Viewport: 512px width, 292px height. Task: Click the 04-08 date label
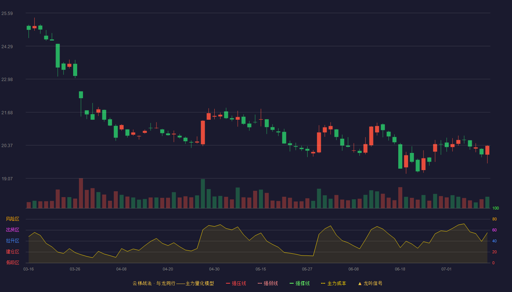pyautogui.click(x=121, y=269)
